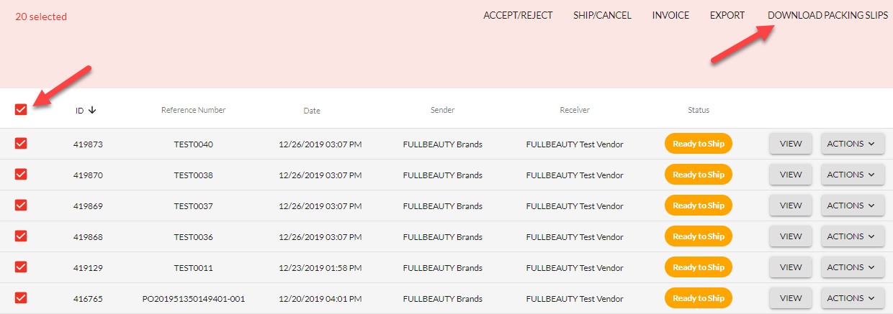893x314 pixels.
Task: Choose the SHIP/CANCEL bulk action
Action: [x=602, y=16]
